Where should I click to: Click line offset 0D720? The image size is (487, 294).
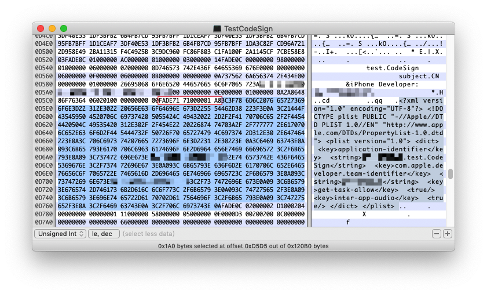(44, 190)
